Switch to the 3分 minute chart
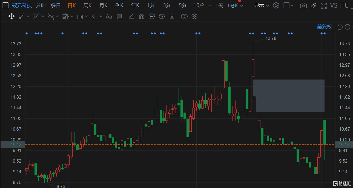This screenshot has height=188, width=353. (167, 5)
